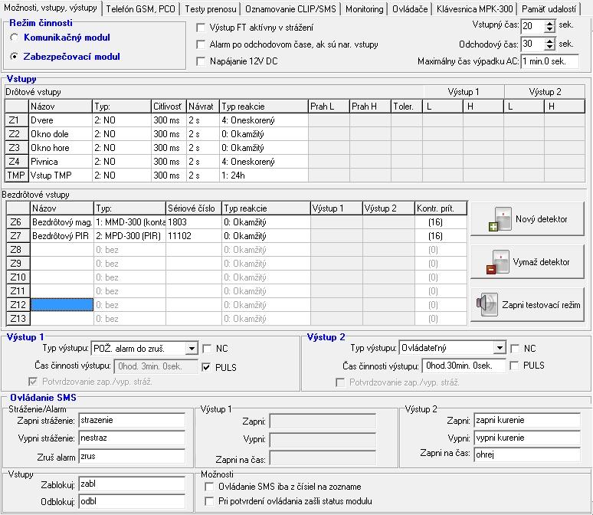Click the speaker icon for testovací režim
The height and width of the screenshot is (515, 593).
(487, 304)
